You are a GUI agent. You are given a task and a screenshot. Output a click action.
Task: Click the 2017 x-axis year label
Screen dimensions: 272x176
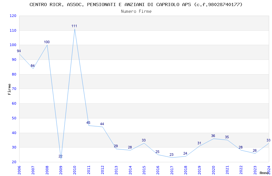point(172,170)
